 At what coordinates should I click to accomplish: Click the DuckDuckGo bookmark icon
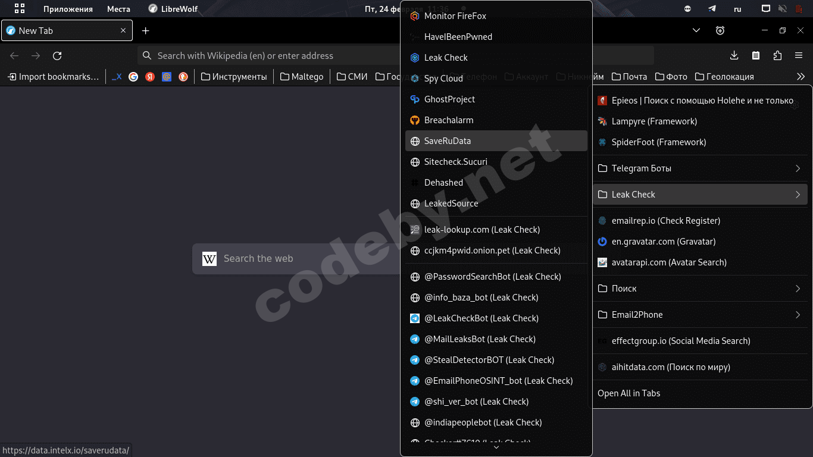[x=184, y=77]
